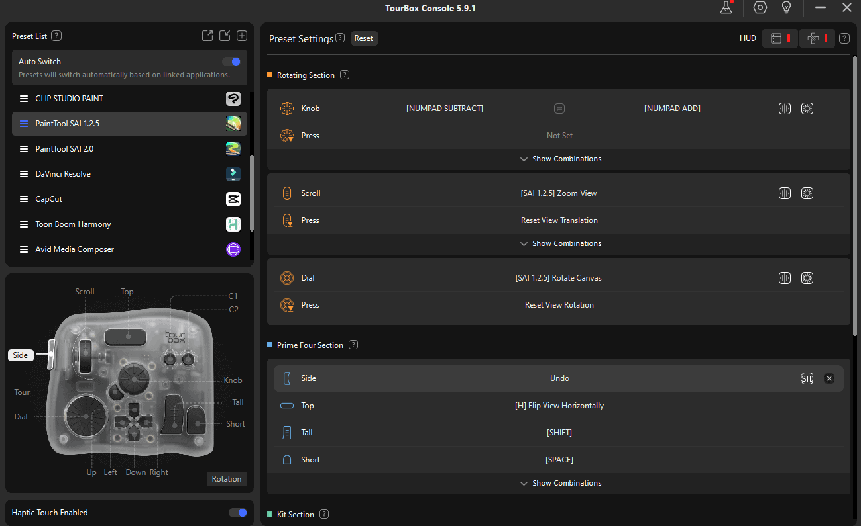Select the PaintTool SAI 2.0 preset
The height and width of the screenshot is (526, 861).
pos(129,149)
